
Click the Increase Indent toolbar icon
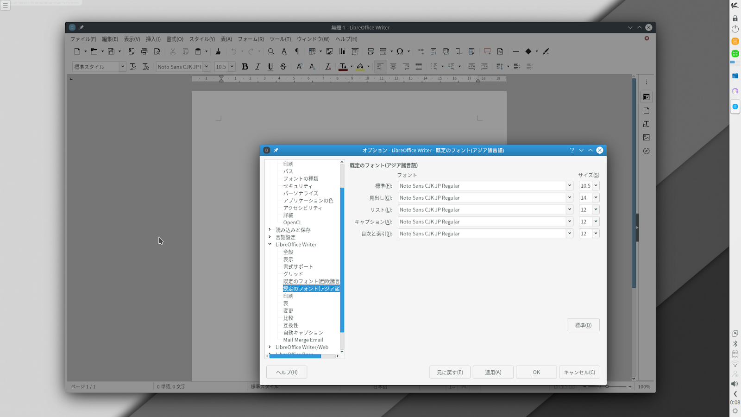(471, 67)
